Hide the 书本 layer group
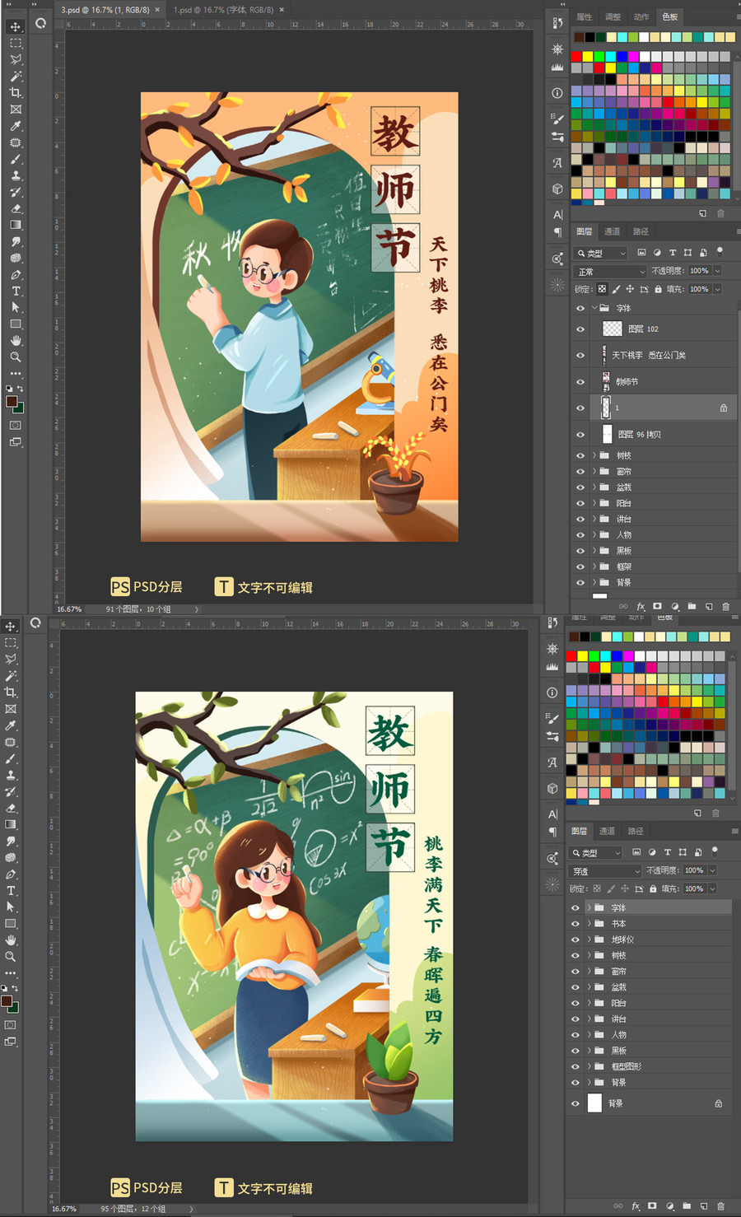741x1217 pixels. [576, 924]
